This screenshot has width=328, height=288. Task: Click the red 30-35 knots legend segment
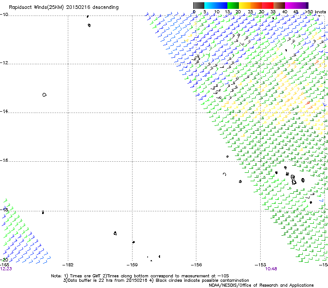click(268, 5)
